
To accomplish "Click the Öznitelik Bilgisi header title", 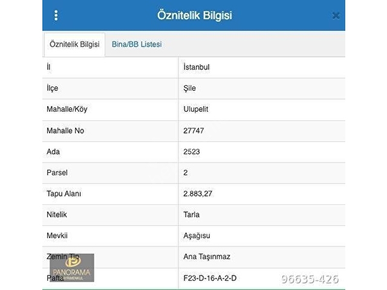I will pos(195,15).
